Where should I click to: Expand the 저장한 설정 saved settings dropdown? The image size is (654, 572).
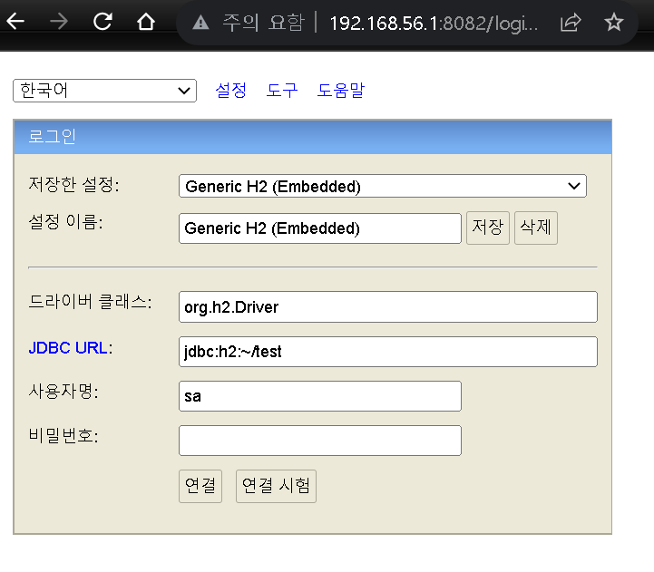point(383,186)
